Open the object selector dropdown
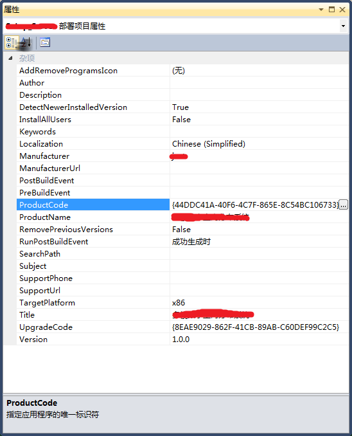 coord(344,26)
